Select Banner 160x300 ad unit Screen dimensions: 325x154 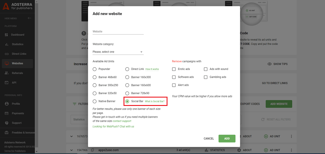(x=127, y=77)
